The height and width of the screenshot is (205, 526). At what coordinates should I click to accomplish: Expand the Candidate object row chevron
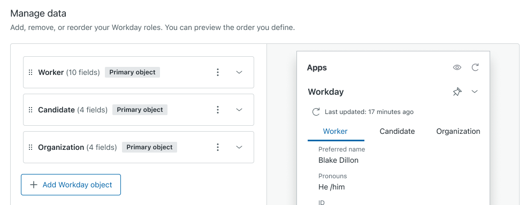click(239, 110)
